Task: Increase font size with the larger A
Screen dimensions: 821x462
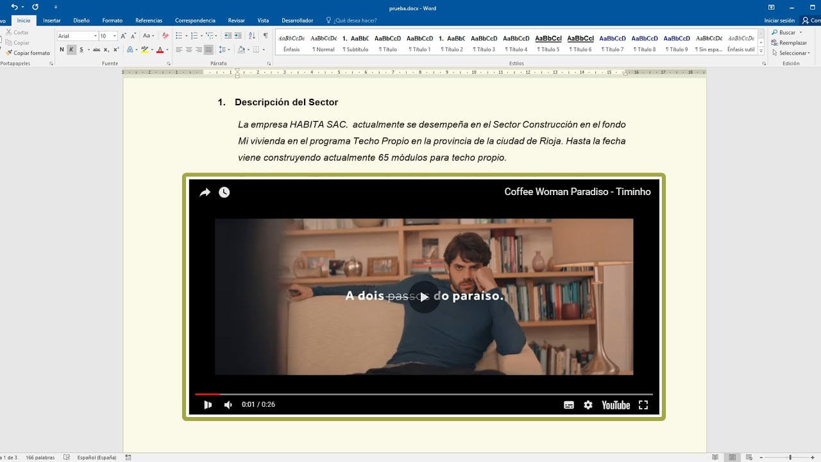Action: (x=124, y=36)
